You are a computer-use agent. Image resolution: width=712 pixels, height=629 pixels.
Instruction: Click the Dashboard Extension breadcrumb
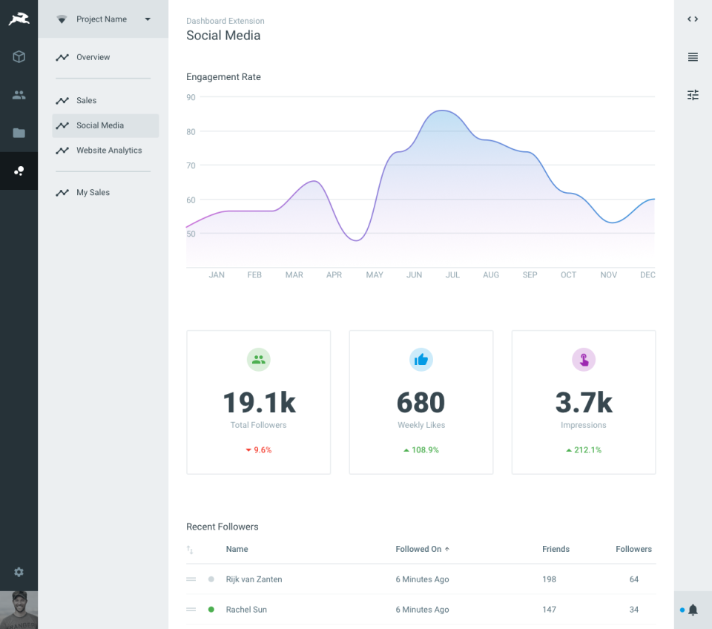(225, 21)
